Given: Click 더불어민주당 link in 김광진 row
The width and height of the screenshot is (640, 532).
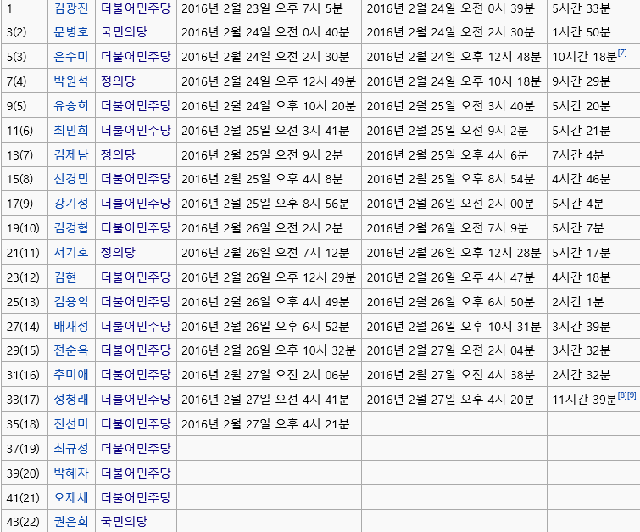Looking at the screenshot, I should click(136, 8).
